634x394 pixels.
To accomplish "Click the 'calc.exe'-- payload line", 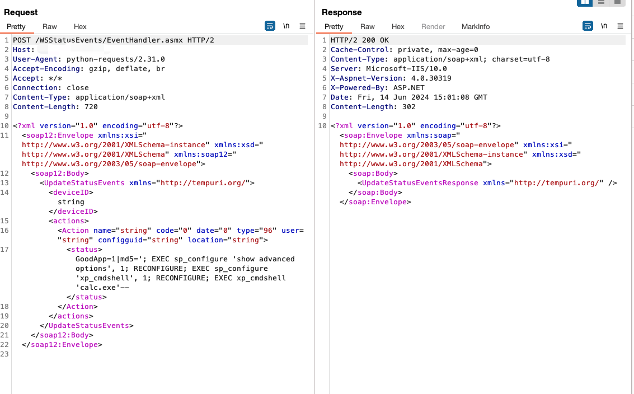I will pos(102,288).
